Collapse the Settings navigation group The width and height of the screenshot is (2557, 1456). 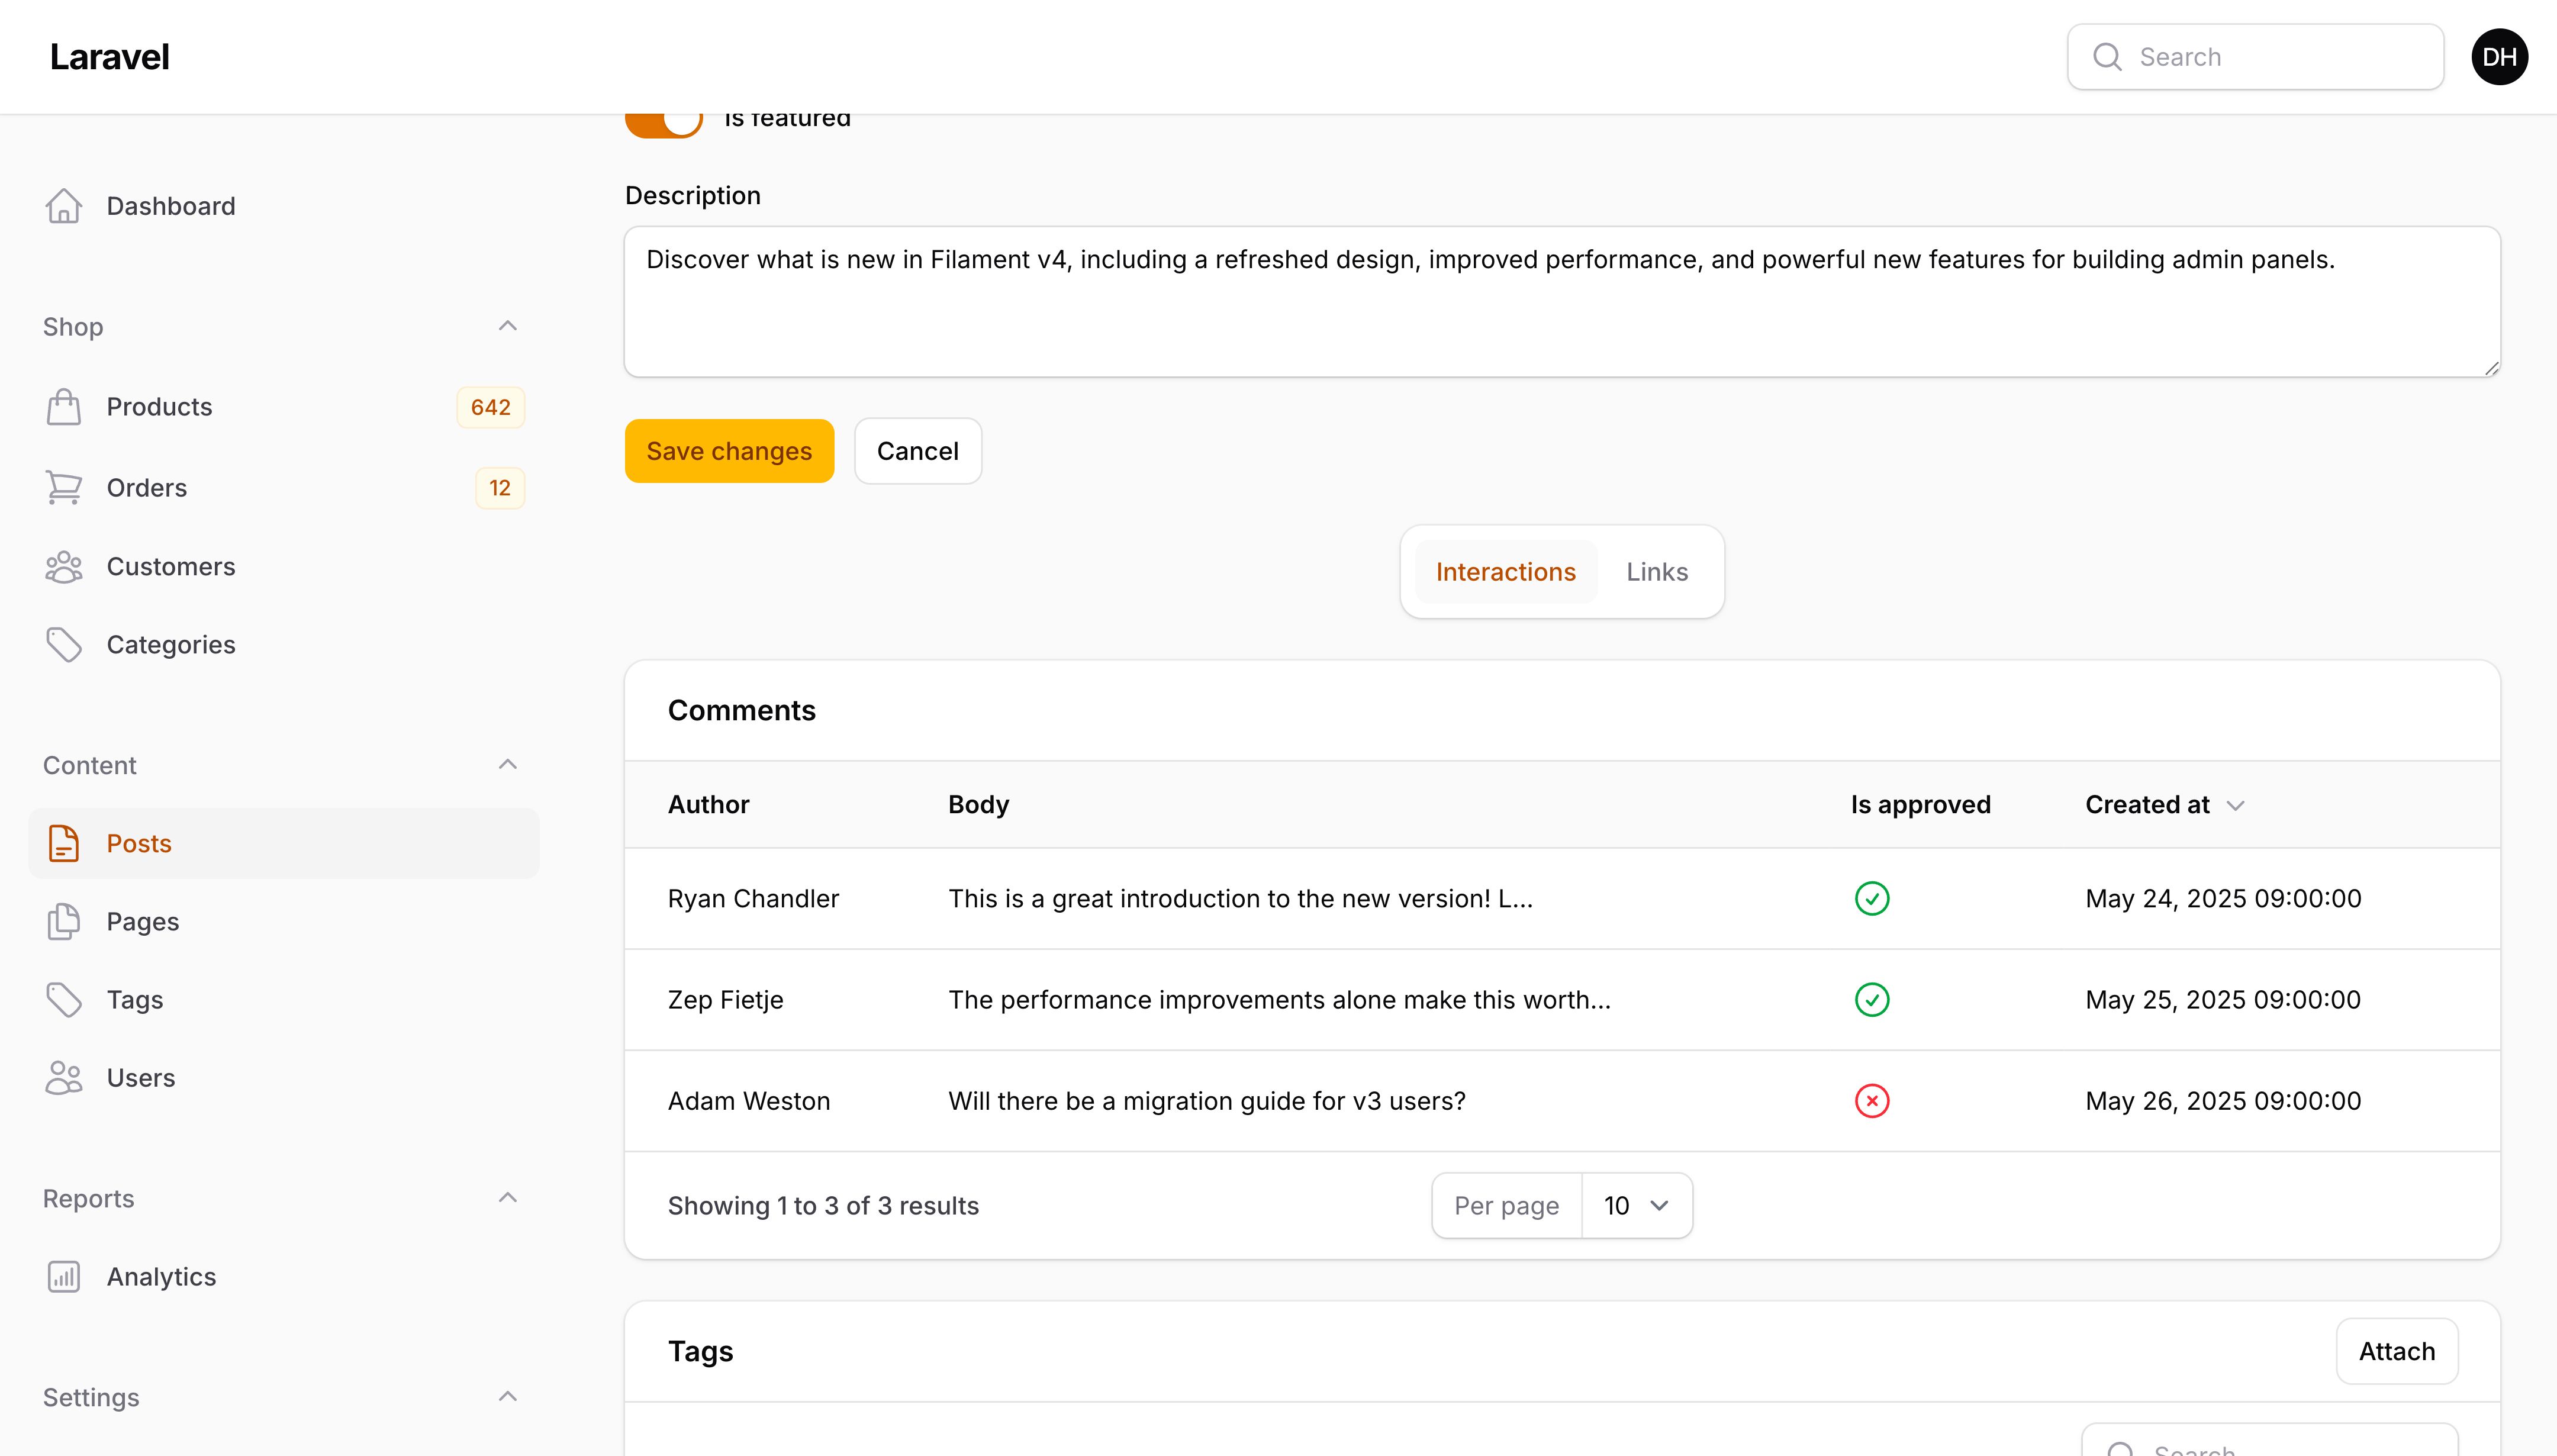[508, 1397]
